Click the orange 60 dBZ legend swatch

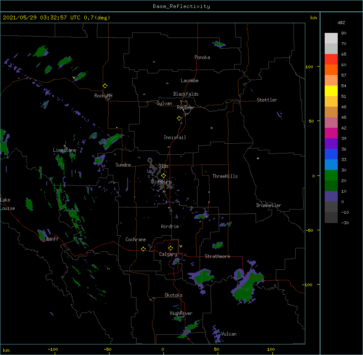[x=331, y=70]
